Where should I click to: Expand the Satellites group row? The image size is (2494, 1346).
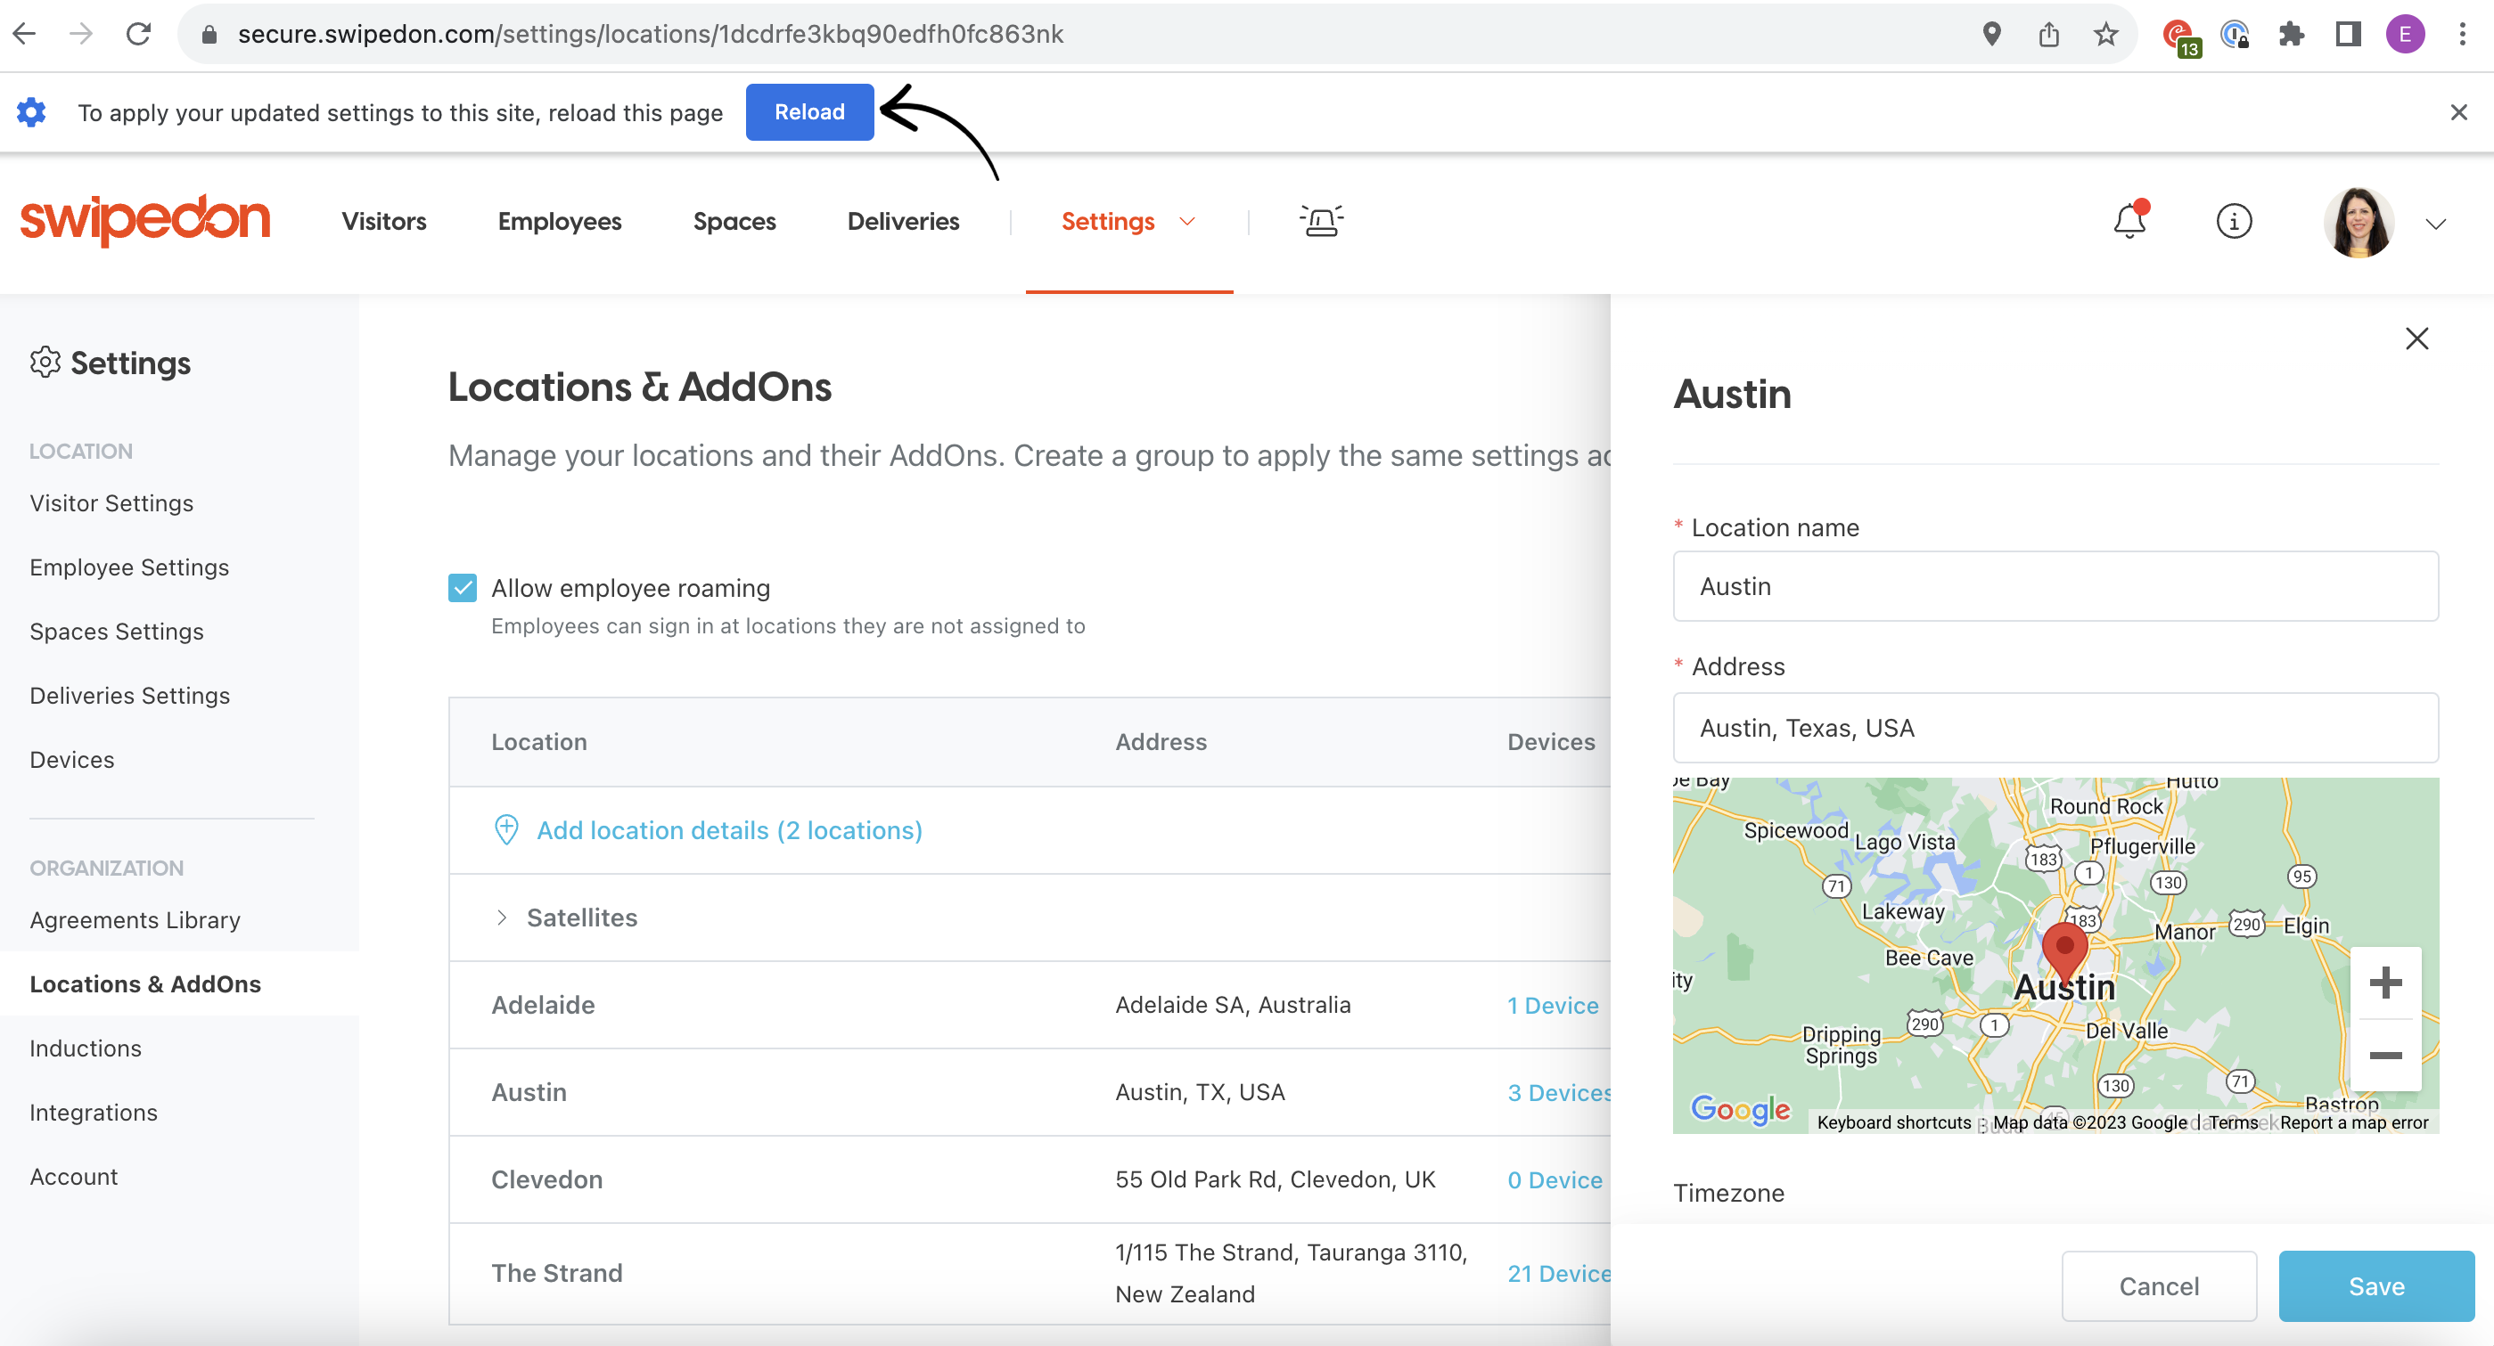point(502,918)
